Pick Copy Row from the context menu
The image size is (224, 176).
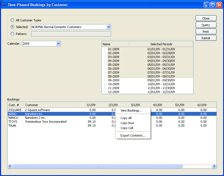click(127, 123)
